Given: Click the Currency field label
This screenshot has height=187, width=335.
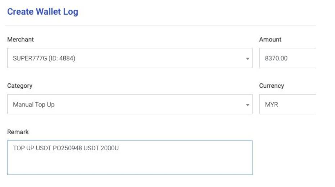Looking at the screenshot, I should pyautogui.click(x=272, y=86).
